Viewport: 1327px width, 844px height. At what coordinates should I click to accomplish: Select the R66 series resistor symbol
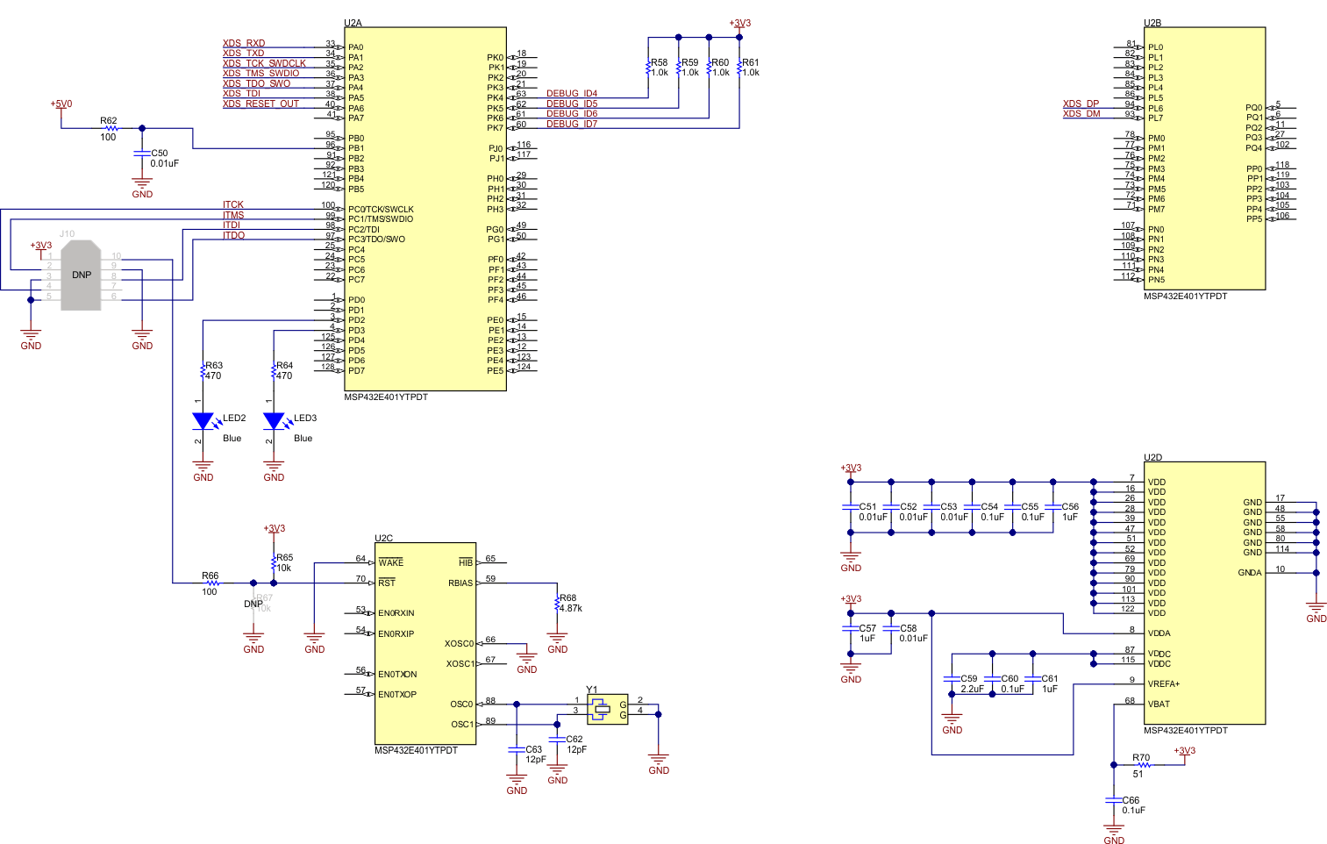click(211, 583)
